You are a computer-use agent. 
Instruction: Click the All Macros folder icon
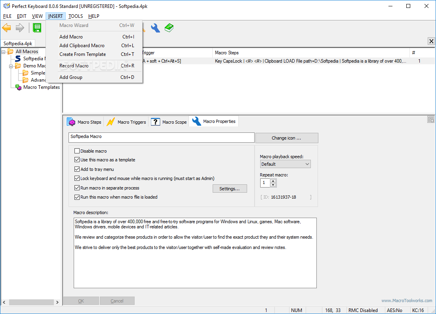11,51
